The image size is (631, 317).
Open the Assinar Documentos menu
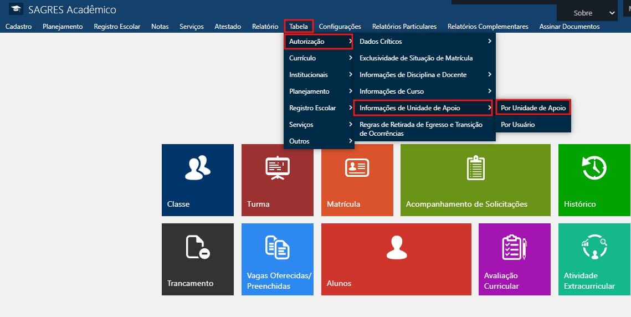click(x=570, y=27)
